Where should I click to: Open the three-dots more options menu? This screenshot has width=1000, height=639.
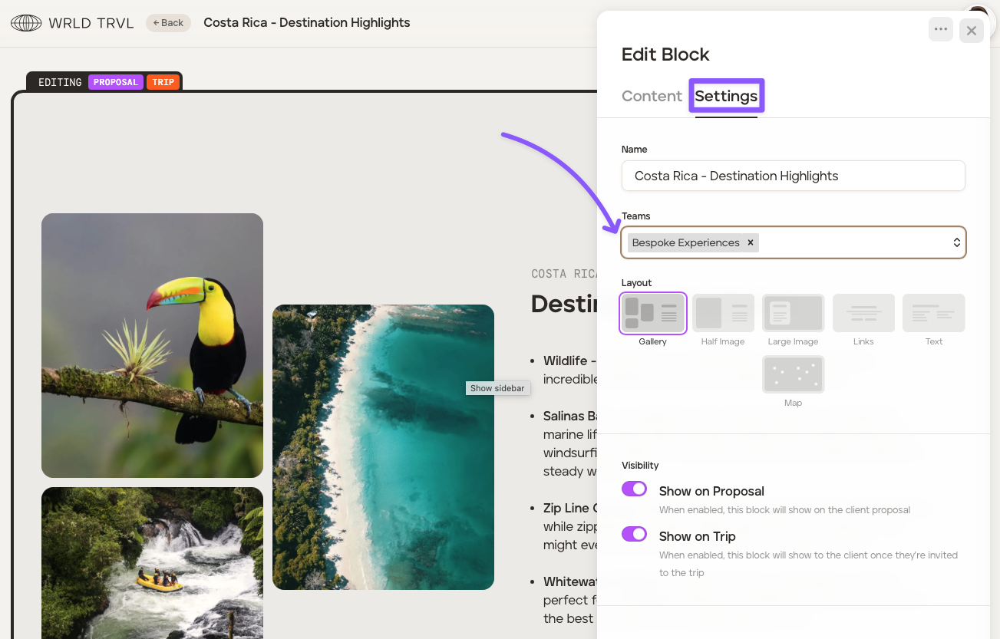tap(940, 30)
